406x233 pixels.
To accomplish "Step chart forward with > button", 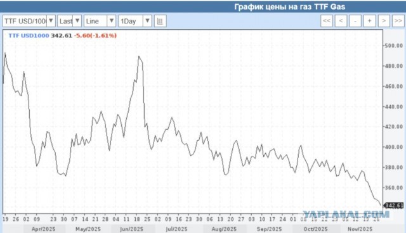I will pos(384,21).
